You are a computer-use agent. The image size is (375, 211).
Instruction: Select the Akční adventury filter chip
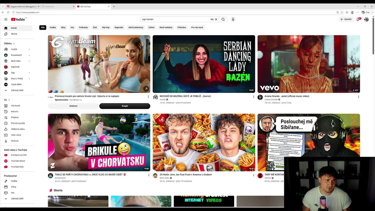click(x=136, y=28)
